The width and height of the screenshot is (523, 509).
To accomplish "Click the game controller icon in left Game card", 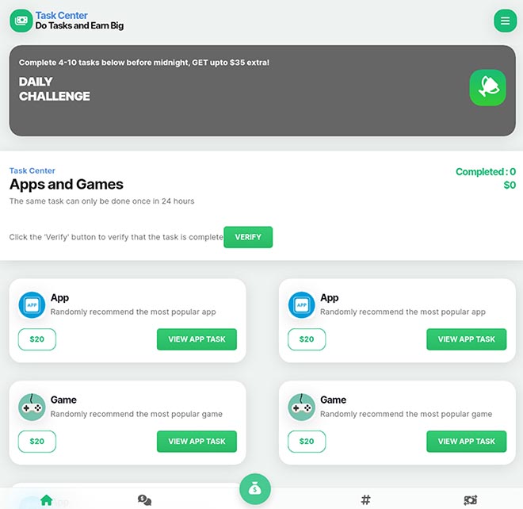I will point(32,407).
